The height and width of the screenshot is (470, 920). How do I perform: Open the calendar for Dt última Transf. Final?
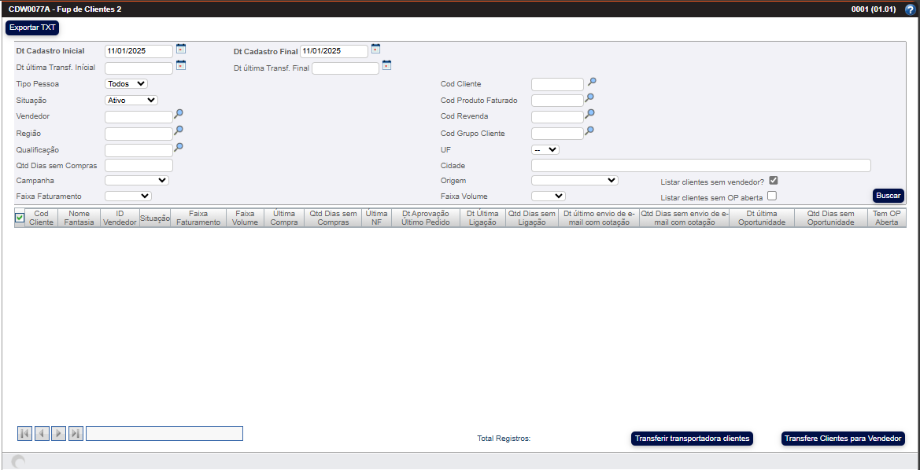point(386,66)
